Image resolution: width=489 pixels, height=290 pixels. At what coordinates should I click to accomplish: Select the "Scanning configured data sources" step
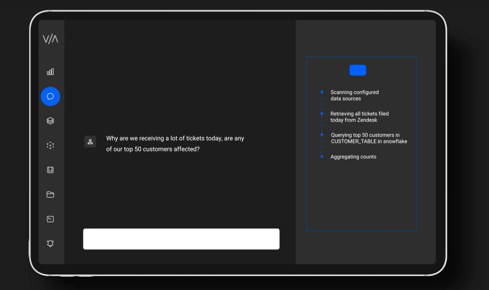pos(354,95)
